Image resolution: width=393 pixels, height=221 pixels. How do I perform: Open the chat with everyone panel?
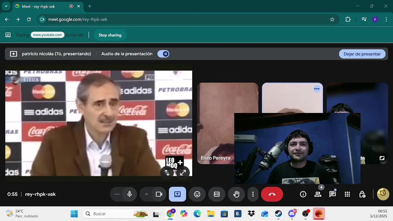(x=333, y=194)
